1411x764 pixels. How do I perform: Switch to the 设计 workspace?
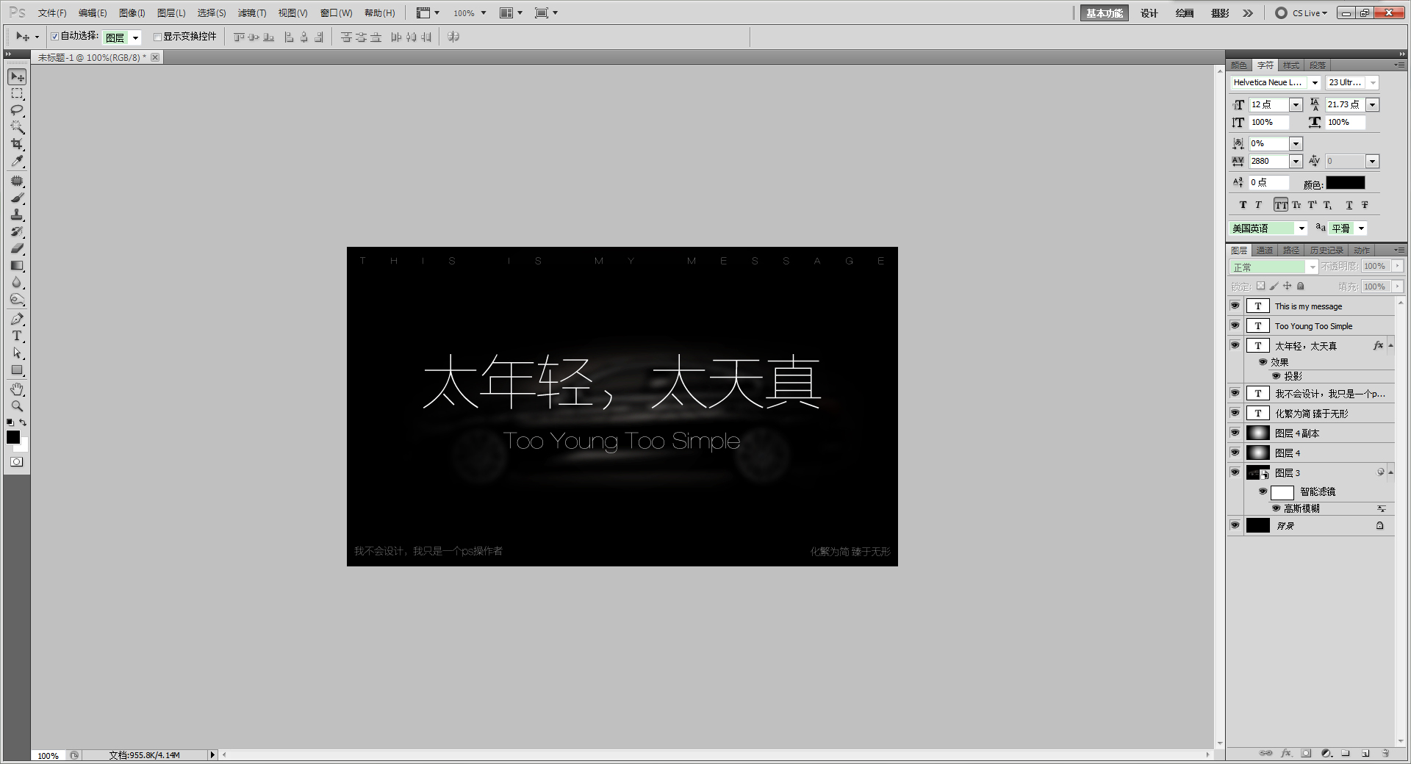click(1148, 12)
